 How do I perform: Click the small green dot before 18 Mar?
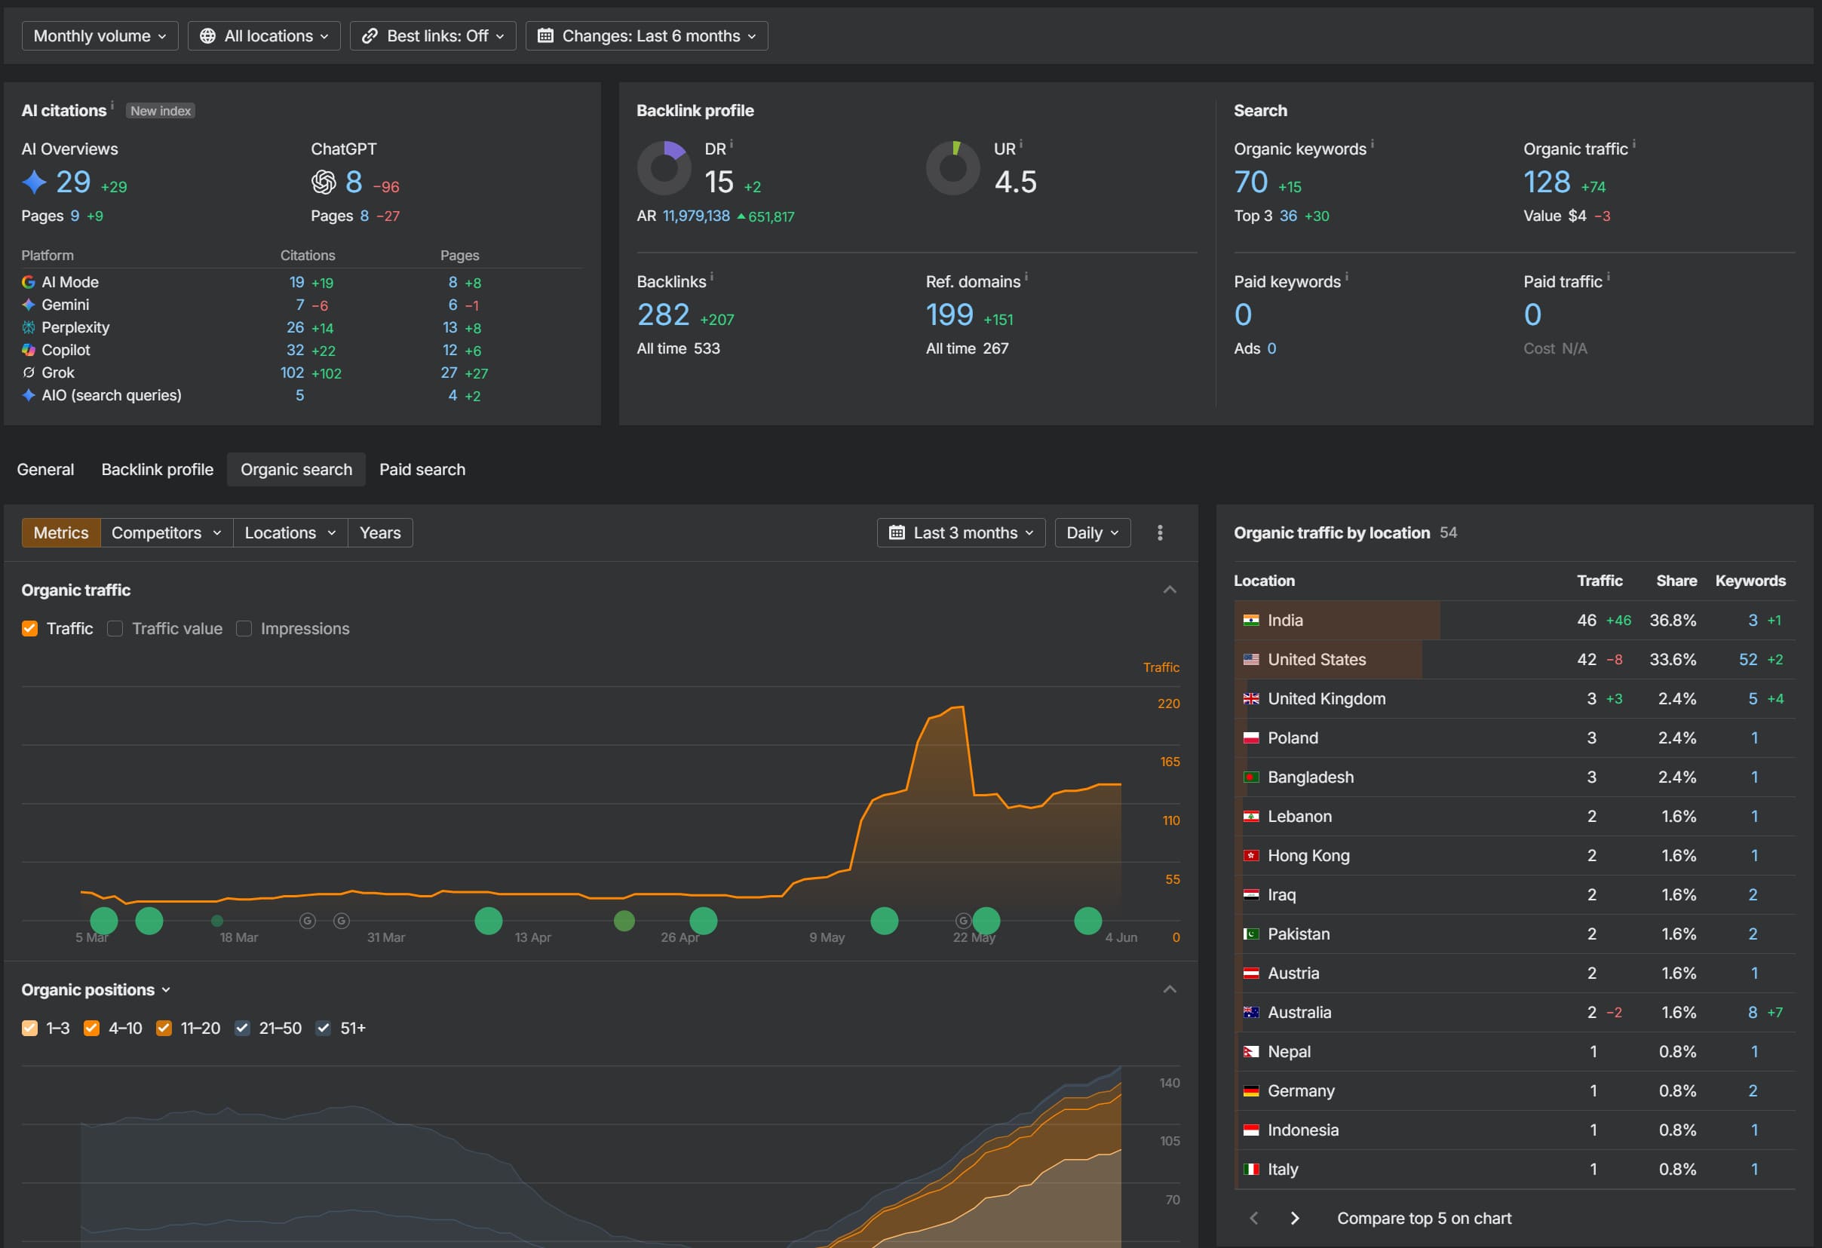coord(217,921)
